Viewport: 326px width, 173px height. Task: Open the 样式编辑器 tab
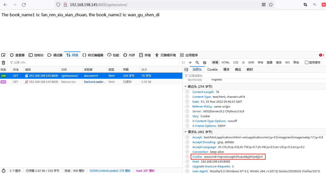coord(93,55)
